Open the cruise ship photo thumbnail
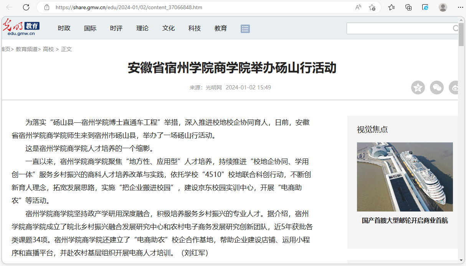This screenshot has height=266, width=466. pos(405,177)
